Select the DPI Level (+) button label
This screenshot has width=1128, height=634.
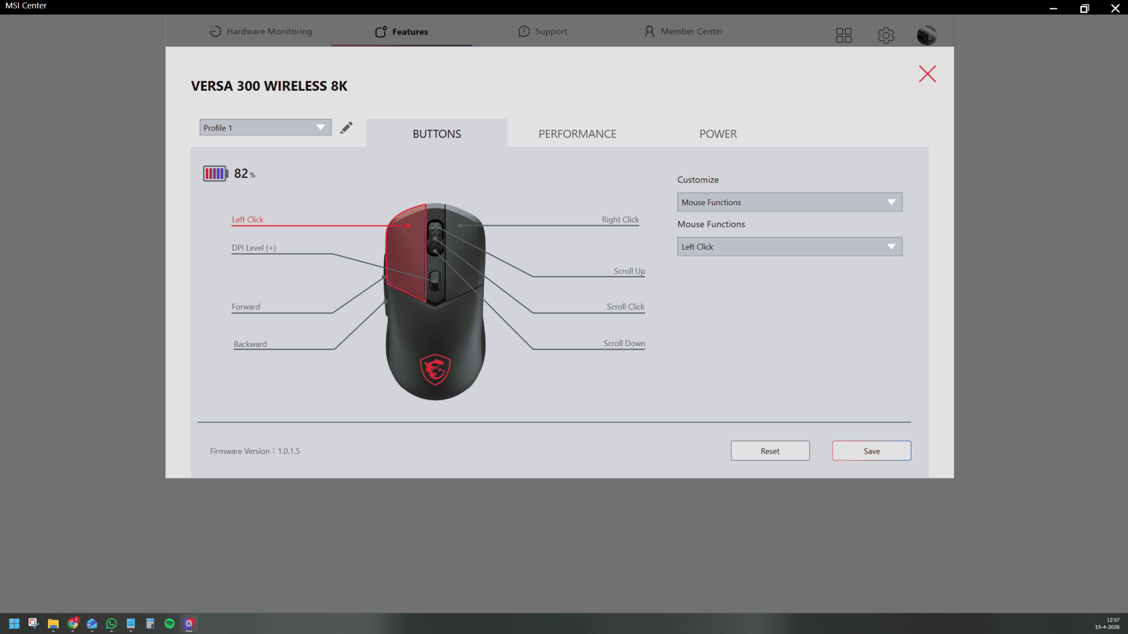(x=254, y=248)
